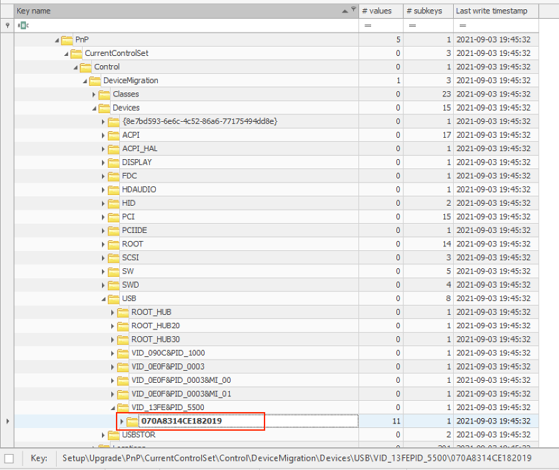This screenshot has width=559, height=470.
Task: Click the PnP folder icon
Action: click(x=67, y=40)
